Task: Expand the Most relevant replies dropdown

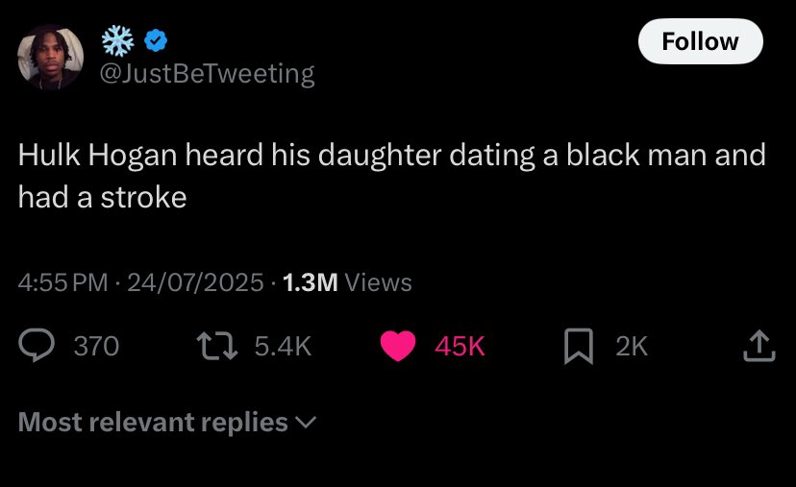Action: [154, 422]
